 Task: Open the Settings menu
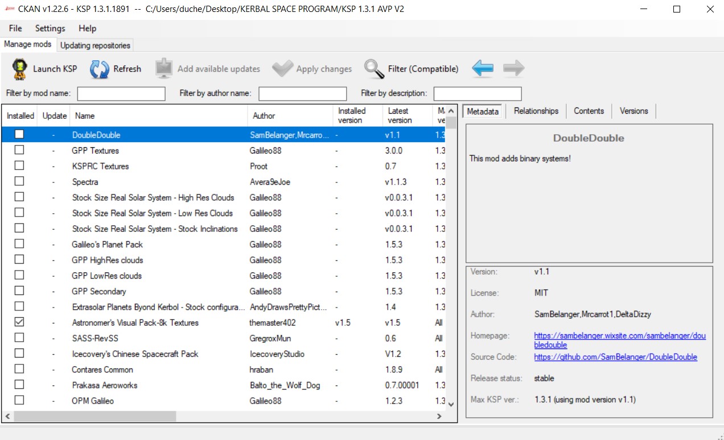pyautogui.click(x=50, y=28)
